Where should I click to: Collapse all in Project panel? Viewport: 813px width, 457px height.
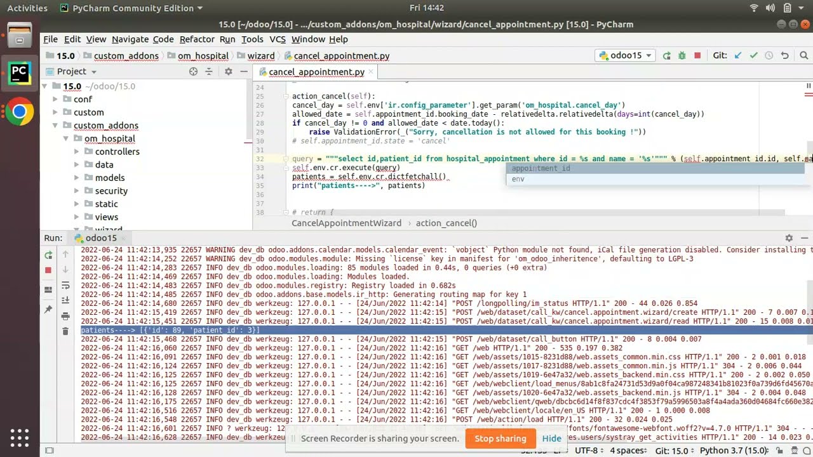(209, 72)
